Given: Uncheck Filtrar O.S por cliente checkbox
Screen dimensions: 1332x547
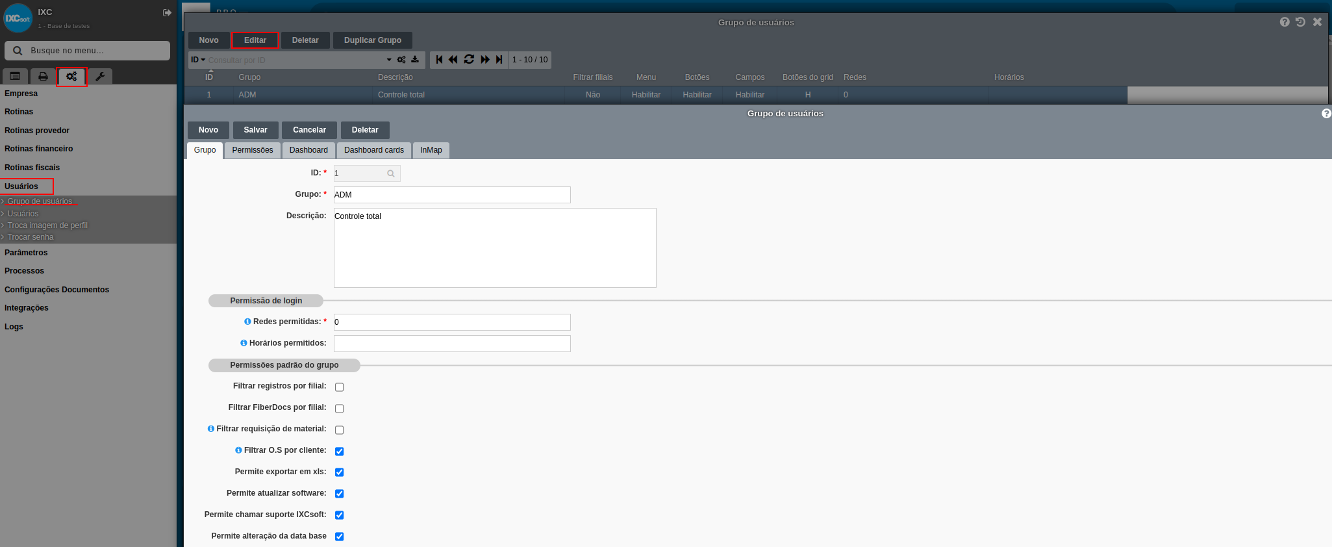Looking at the screenshot, I should (339, 452).
